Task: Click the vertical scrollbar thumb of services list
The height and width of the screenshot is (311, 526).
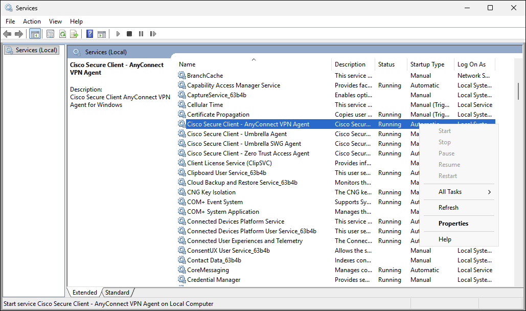Action: [518, 91]
